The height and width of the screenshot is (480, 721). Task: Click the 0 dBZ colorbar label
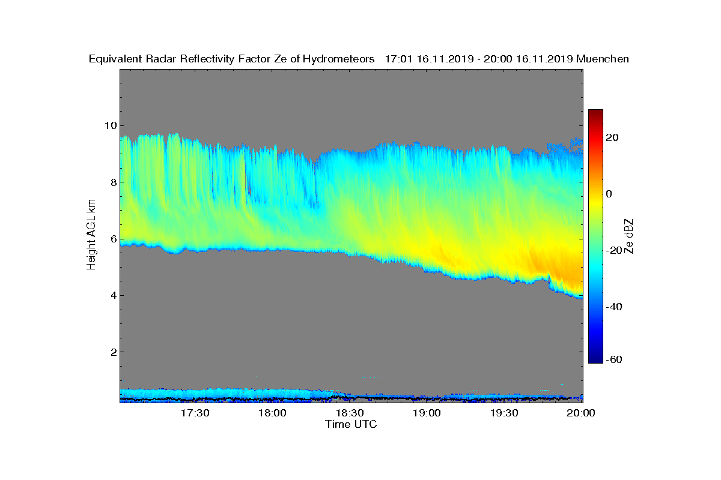[x=609, y=194]
